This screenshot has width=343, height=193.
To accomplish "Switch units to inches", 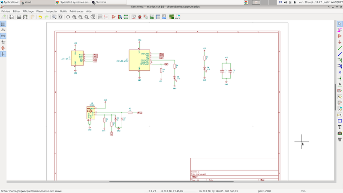I will [x=3, y=30].
